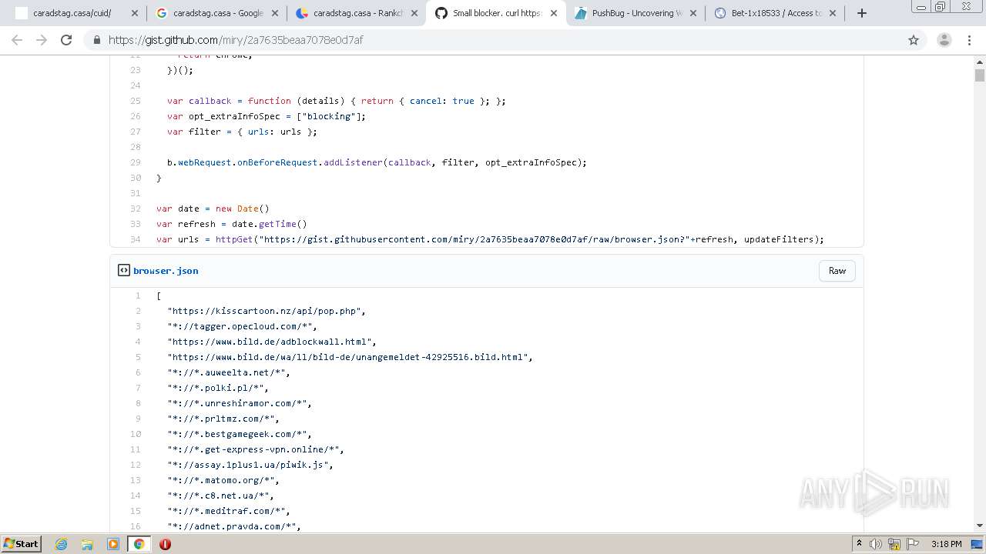Open browser.json file header link
Image resolution: width=986 pixels, height=554 pixels.
point(166,271)
